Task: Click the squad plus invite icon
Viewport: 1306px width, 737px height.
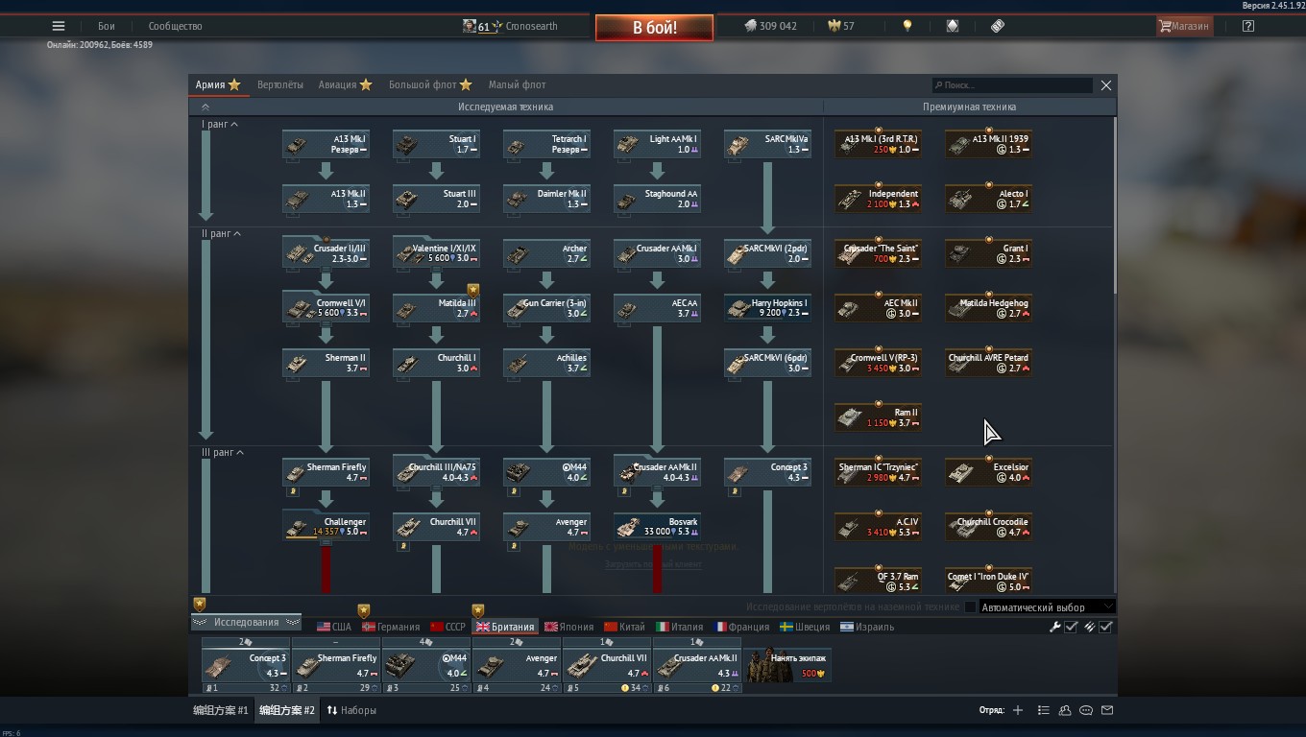Action: pyautogui.click(x=1018, y=710)
